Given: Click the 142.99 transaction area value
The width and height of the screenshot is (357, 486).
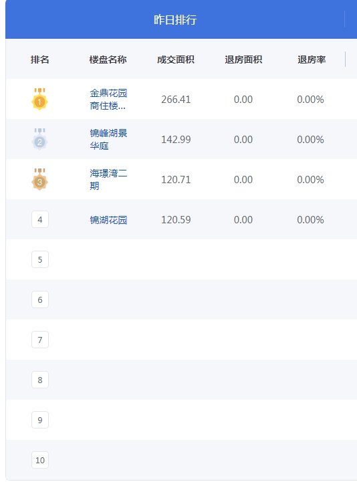Looking at the screenshot, I should (176, 140).
